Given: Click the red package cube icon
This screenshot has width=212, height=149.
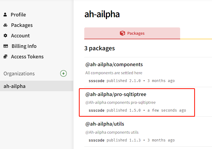Looking at the screenshot, I should 123,33.
